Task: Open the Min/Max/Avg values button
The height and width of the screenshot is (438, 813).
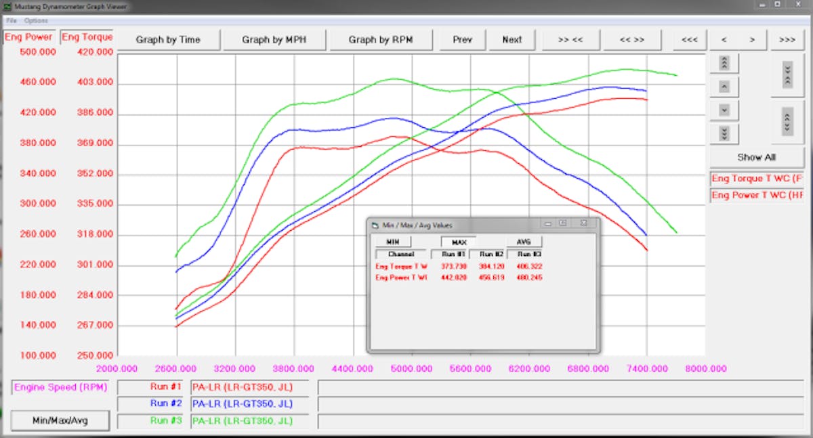Action: pyautogui.click(x=60, y=420)
